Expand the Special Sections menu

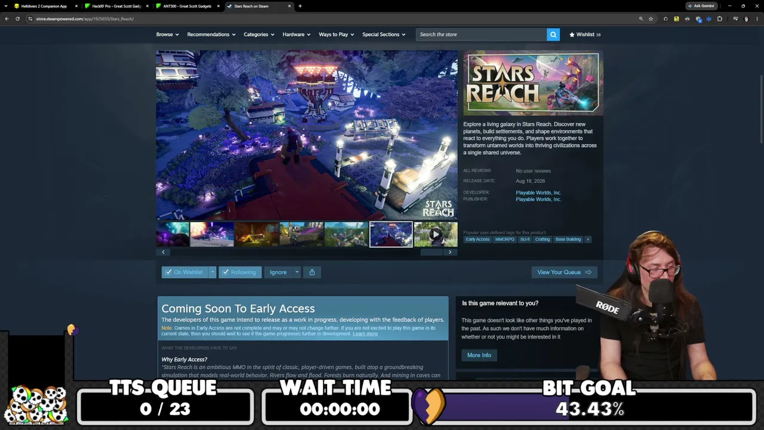(x=384, y=35)
